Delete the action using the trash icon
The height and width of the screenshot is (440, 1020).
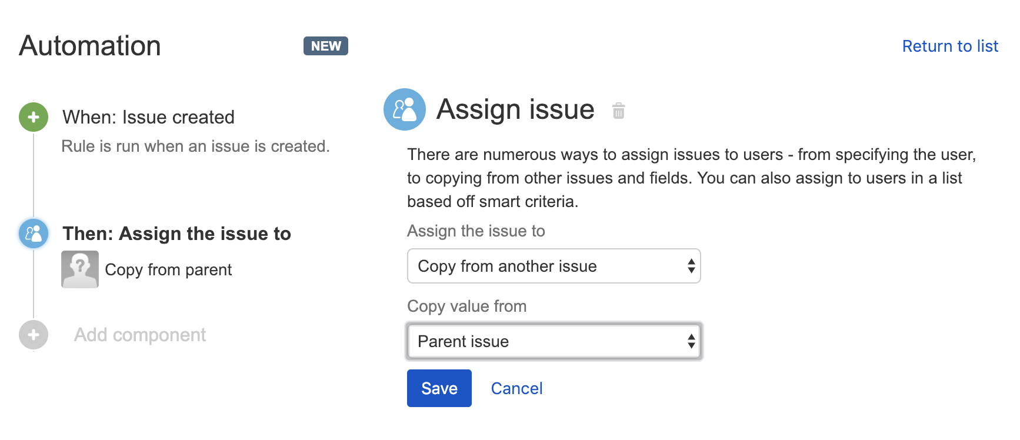(x=618, y=111)
